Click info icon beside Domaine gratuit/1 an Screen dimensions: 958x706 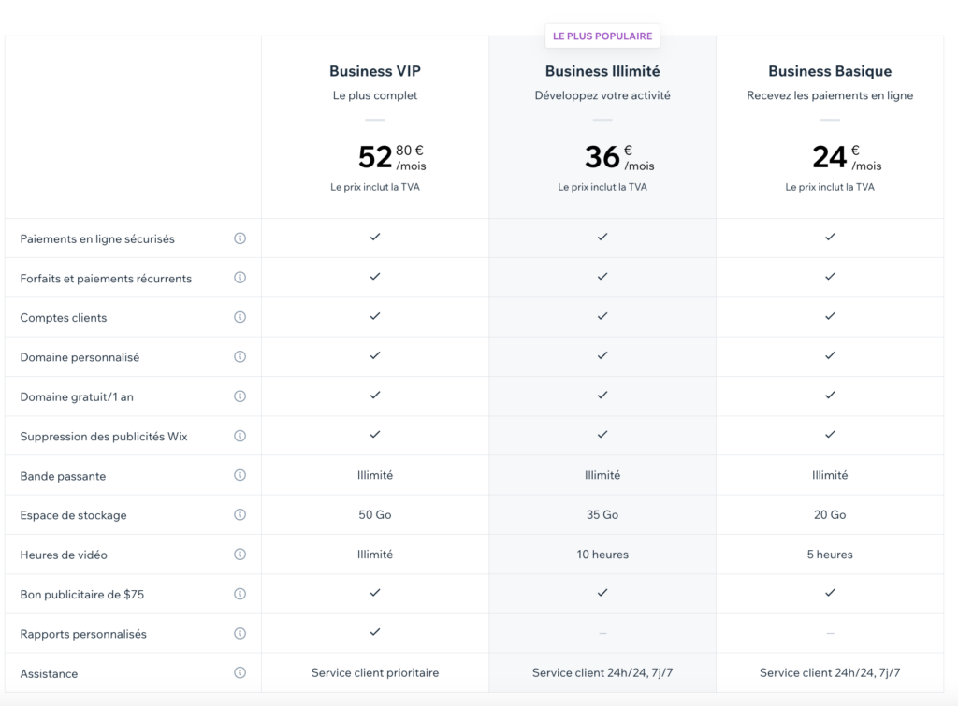pos(239,396)
